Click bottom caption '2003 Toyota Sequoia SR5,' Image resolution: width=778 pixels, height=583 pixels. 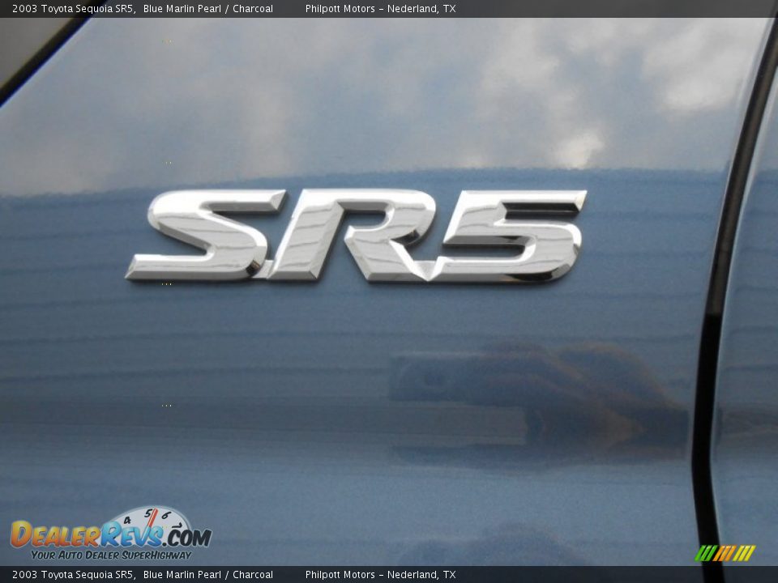pos(75,575)
